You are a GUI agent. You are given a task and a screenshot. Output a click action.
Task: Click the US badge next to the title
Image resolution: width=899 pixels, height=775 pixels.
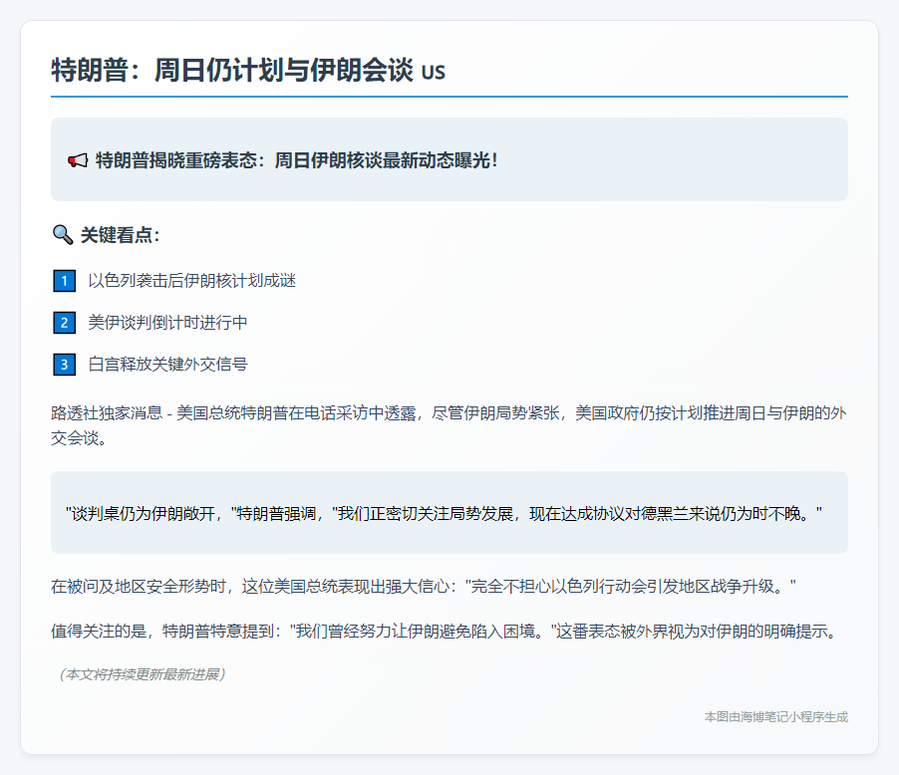[x=433, y=73]
